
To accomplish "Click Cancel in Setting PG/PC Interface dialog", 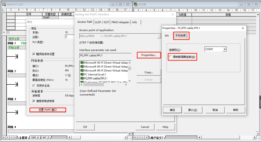I will pyautogui.click(x=145, y=127).
